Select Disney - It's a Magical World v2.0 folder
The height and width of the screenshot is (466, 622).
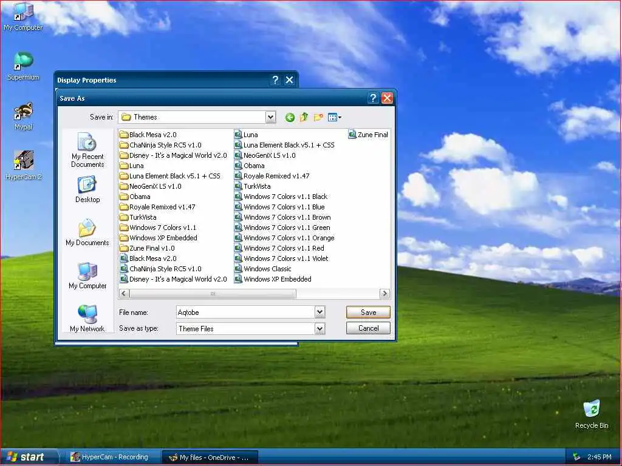(173, 155)
